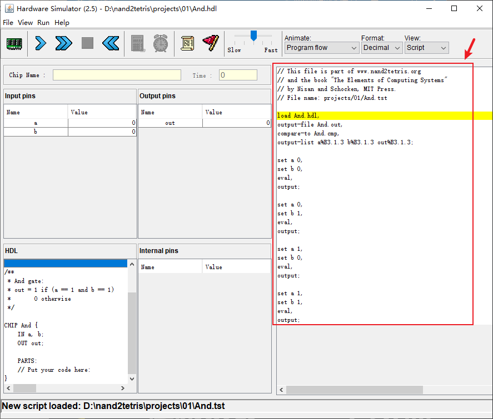Click the Load Script scroll icon
493x419 pixels.
click(x=187, y=43)
